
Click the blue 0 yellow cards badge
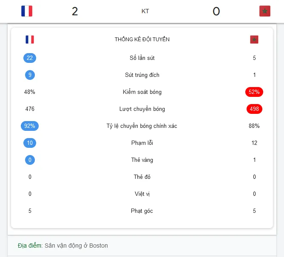pyautogui.click(x=30, y=160)
